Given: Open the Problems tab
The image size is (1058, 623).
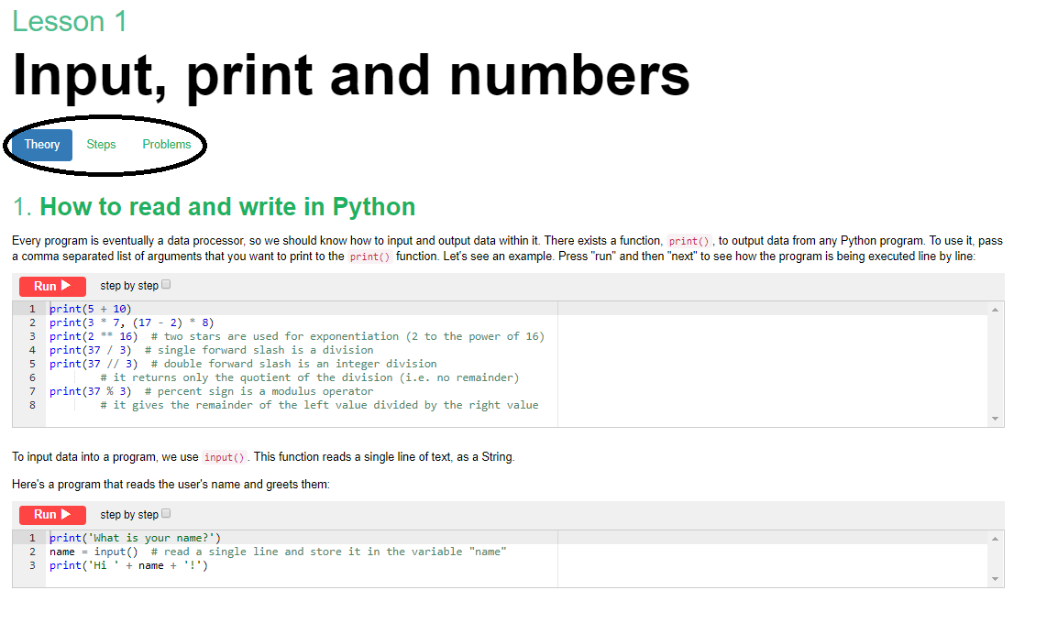Looking at the screenshot, I should point(167,145).
